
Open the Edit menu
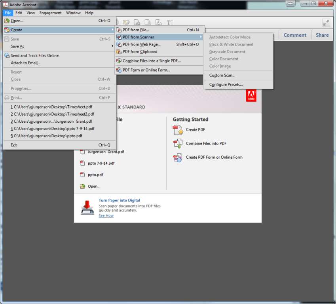(x=19, y=13)
